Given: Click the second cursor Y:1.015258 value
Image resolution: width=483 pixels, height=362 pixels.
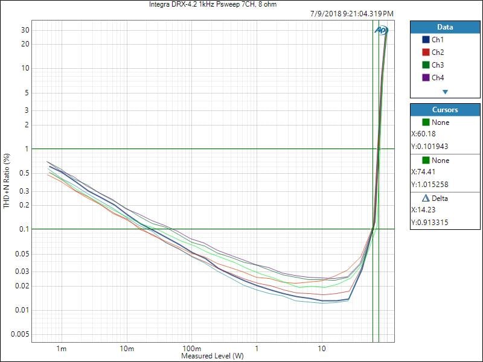Looking at the screenshot, I should coord(430,185).
